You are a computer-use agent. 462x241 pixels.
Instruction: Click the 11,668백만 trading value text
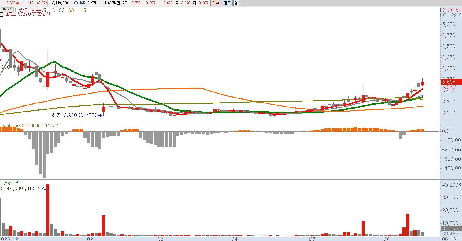point(111,3)
